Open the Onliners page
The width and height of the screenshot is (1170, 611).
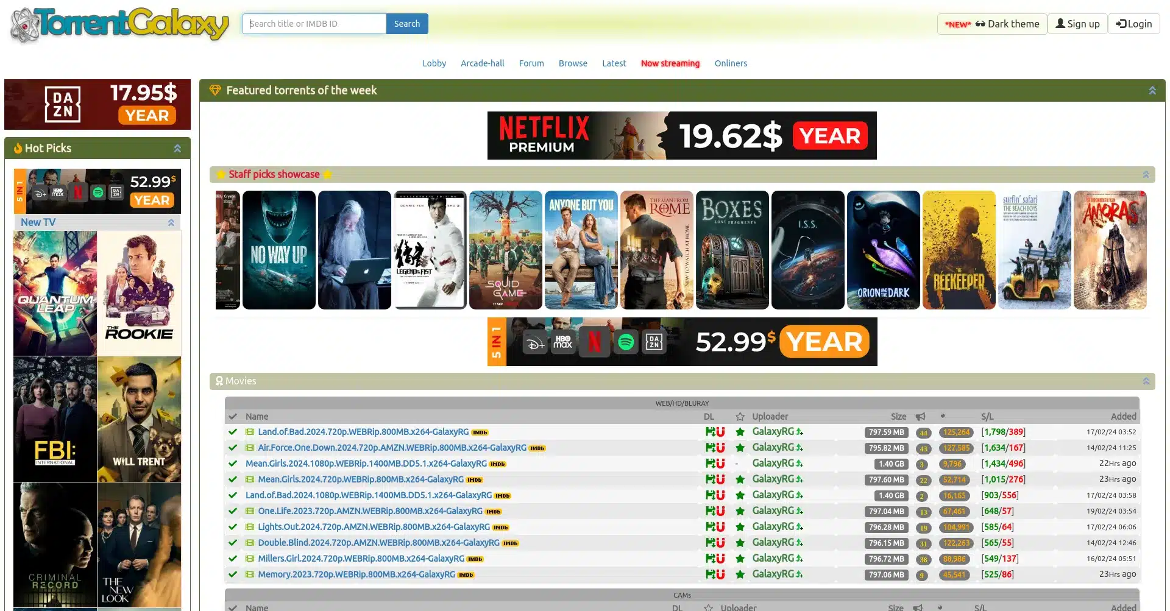[x=731, y=63]
